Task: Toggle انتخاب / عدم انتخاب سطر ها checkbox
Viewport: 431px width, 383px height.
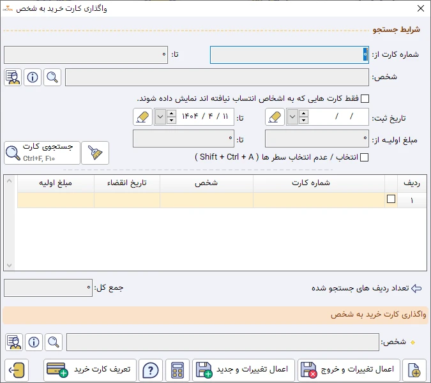Action: click(364, 157)
